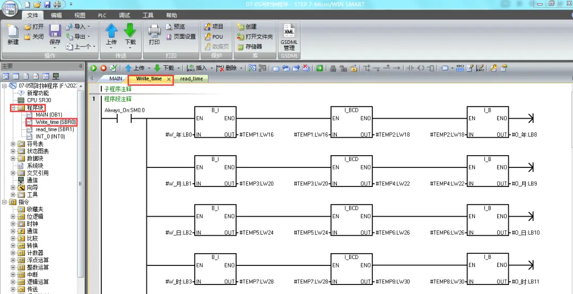573x294 pixels.
Task: Open the 插入 insert dropdown in toolbar
Action: tap(212, 68)
